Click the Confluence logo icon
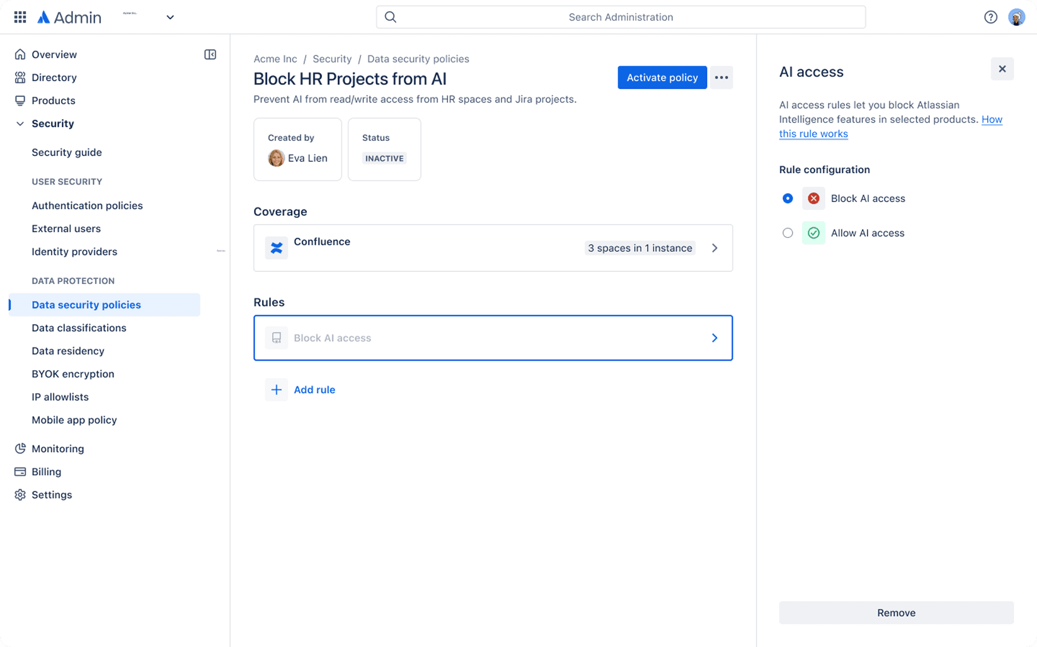Image resolution: width=1037 pixels, height=647 pixels. pyautogui.click(x=277, y=248)
